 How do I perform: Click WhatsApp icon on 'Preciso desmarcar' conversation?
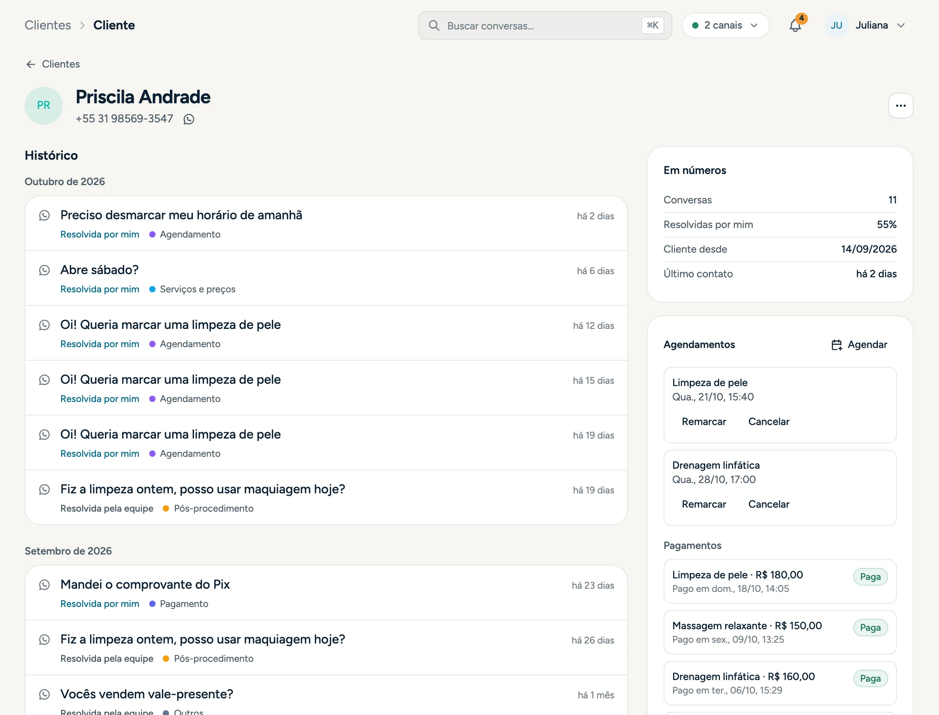click(x=44, y=215)
